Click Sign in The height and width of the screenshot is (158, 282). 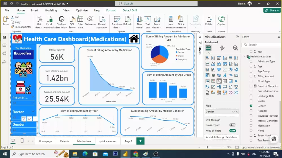242,4
